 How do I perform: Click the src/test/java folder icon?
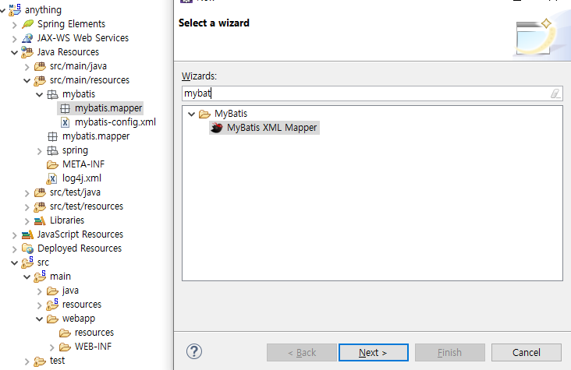click(40, 192)
